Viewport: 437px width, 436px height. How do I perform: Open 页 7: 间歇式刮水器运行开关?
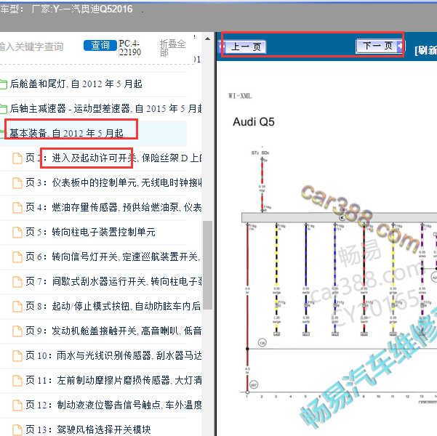(113, 281)
